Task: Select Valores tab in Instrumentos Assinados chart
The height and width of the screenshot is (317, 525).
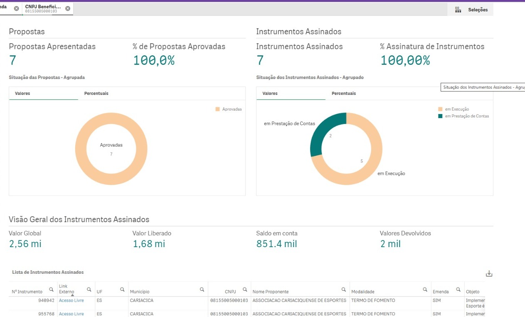Action: (270, 94)
